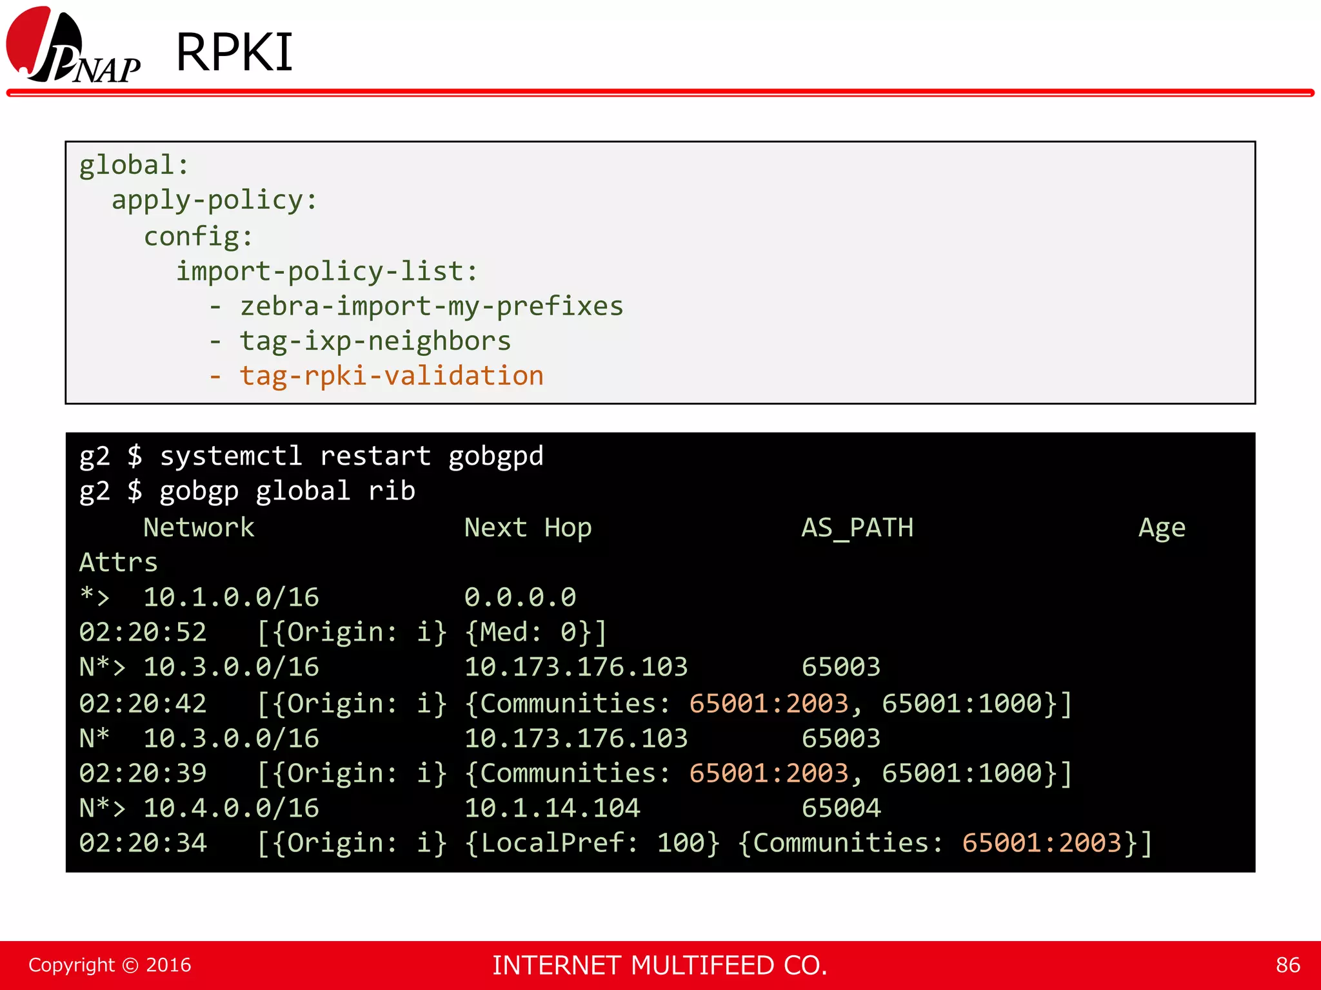Click the 10.1.14.104 next hop
The width and height of the screenshot is (1321, 990).
552,808
